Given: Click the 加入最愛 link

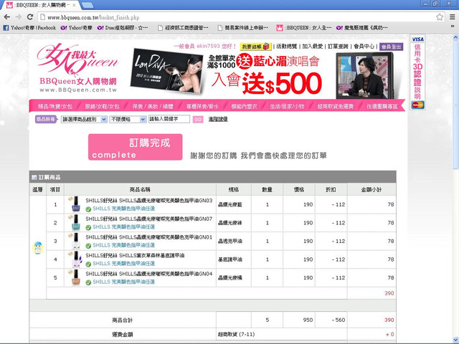Looking at the screenshot, I should coord(313,46).
